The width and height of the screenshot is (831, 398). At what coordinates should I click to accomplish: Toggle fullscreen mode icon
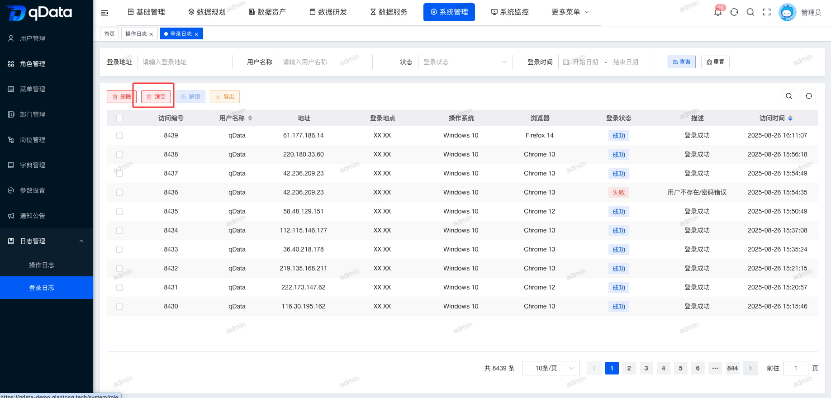[x=767, y=12]
